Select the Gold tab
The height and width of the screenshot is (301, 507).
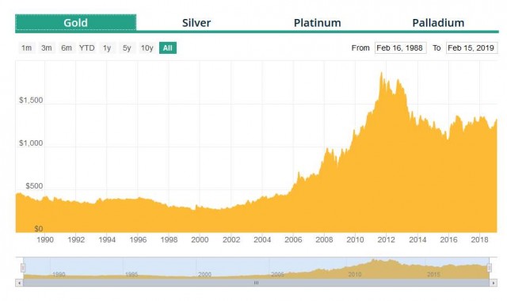(76, 23)
